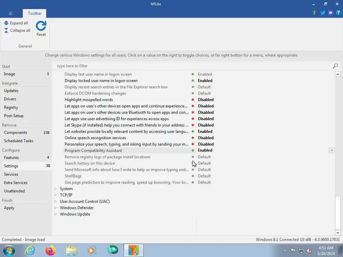Click the muted volume tray icon
The image size is (343, 257).
309,251
